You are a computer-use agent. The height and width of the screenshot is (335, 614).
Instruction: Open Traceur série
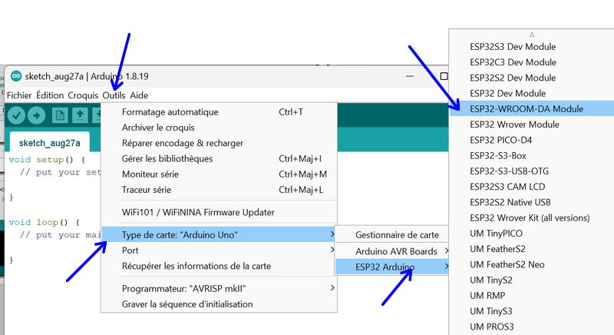(219, 190)
